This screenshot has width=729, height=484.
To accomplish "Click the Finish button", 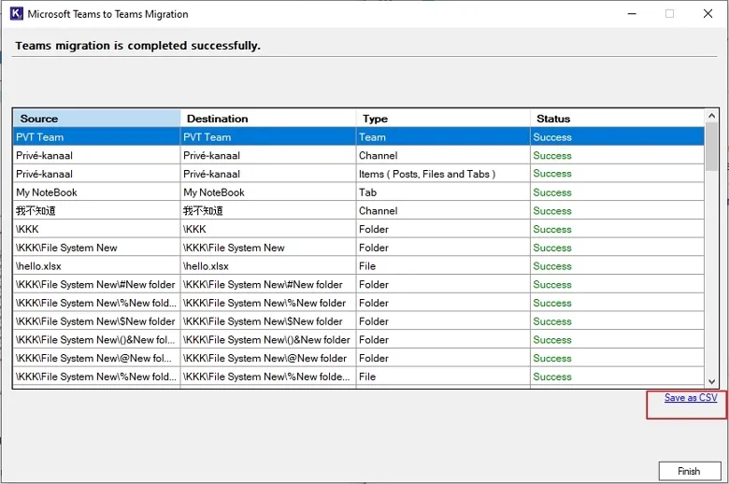I will [x=690, y=471].
